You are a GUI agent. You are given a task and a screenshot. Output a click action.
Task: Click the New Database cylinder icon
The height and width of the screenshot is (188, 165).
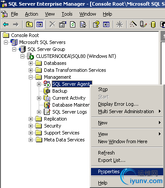tap(153, 24)
